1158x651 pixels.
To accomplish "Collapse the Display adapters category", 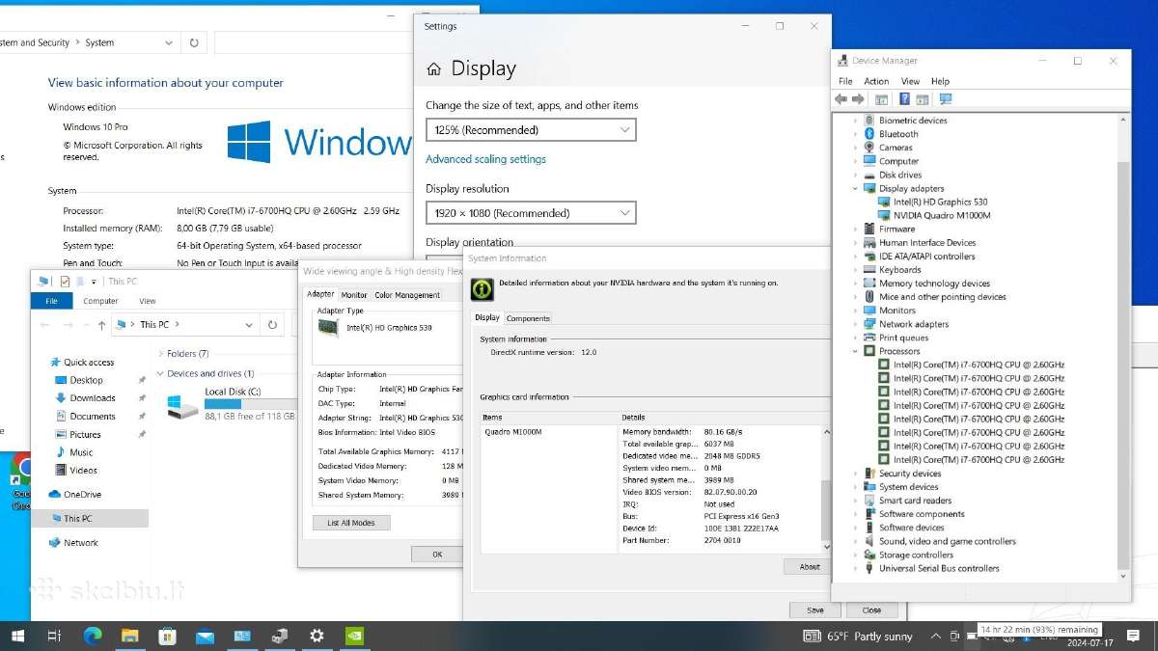I will tap(855, 189).
